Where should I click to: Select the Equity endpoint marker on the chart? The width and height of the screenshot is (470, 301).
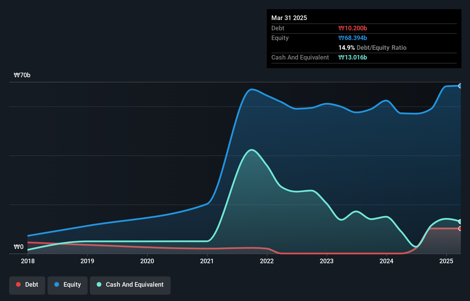[460, 86]
